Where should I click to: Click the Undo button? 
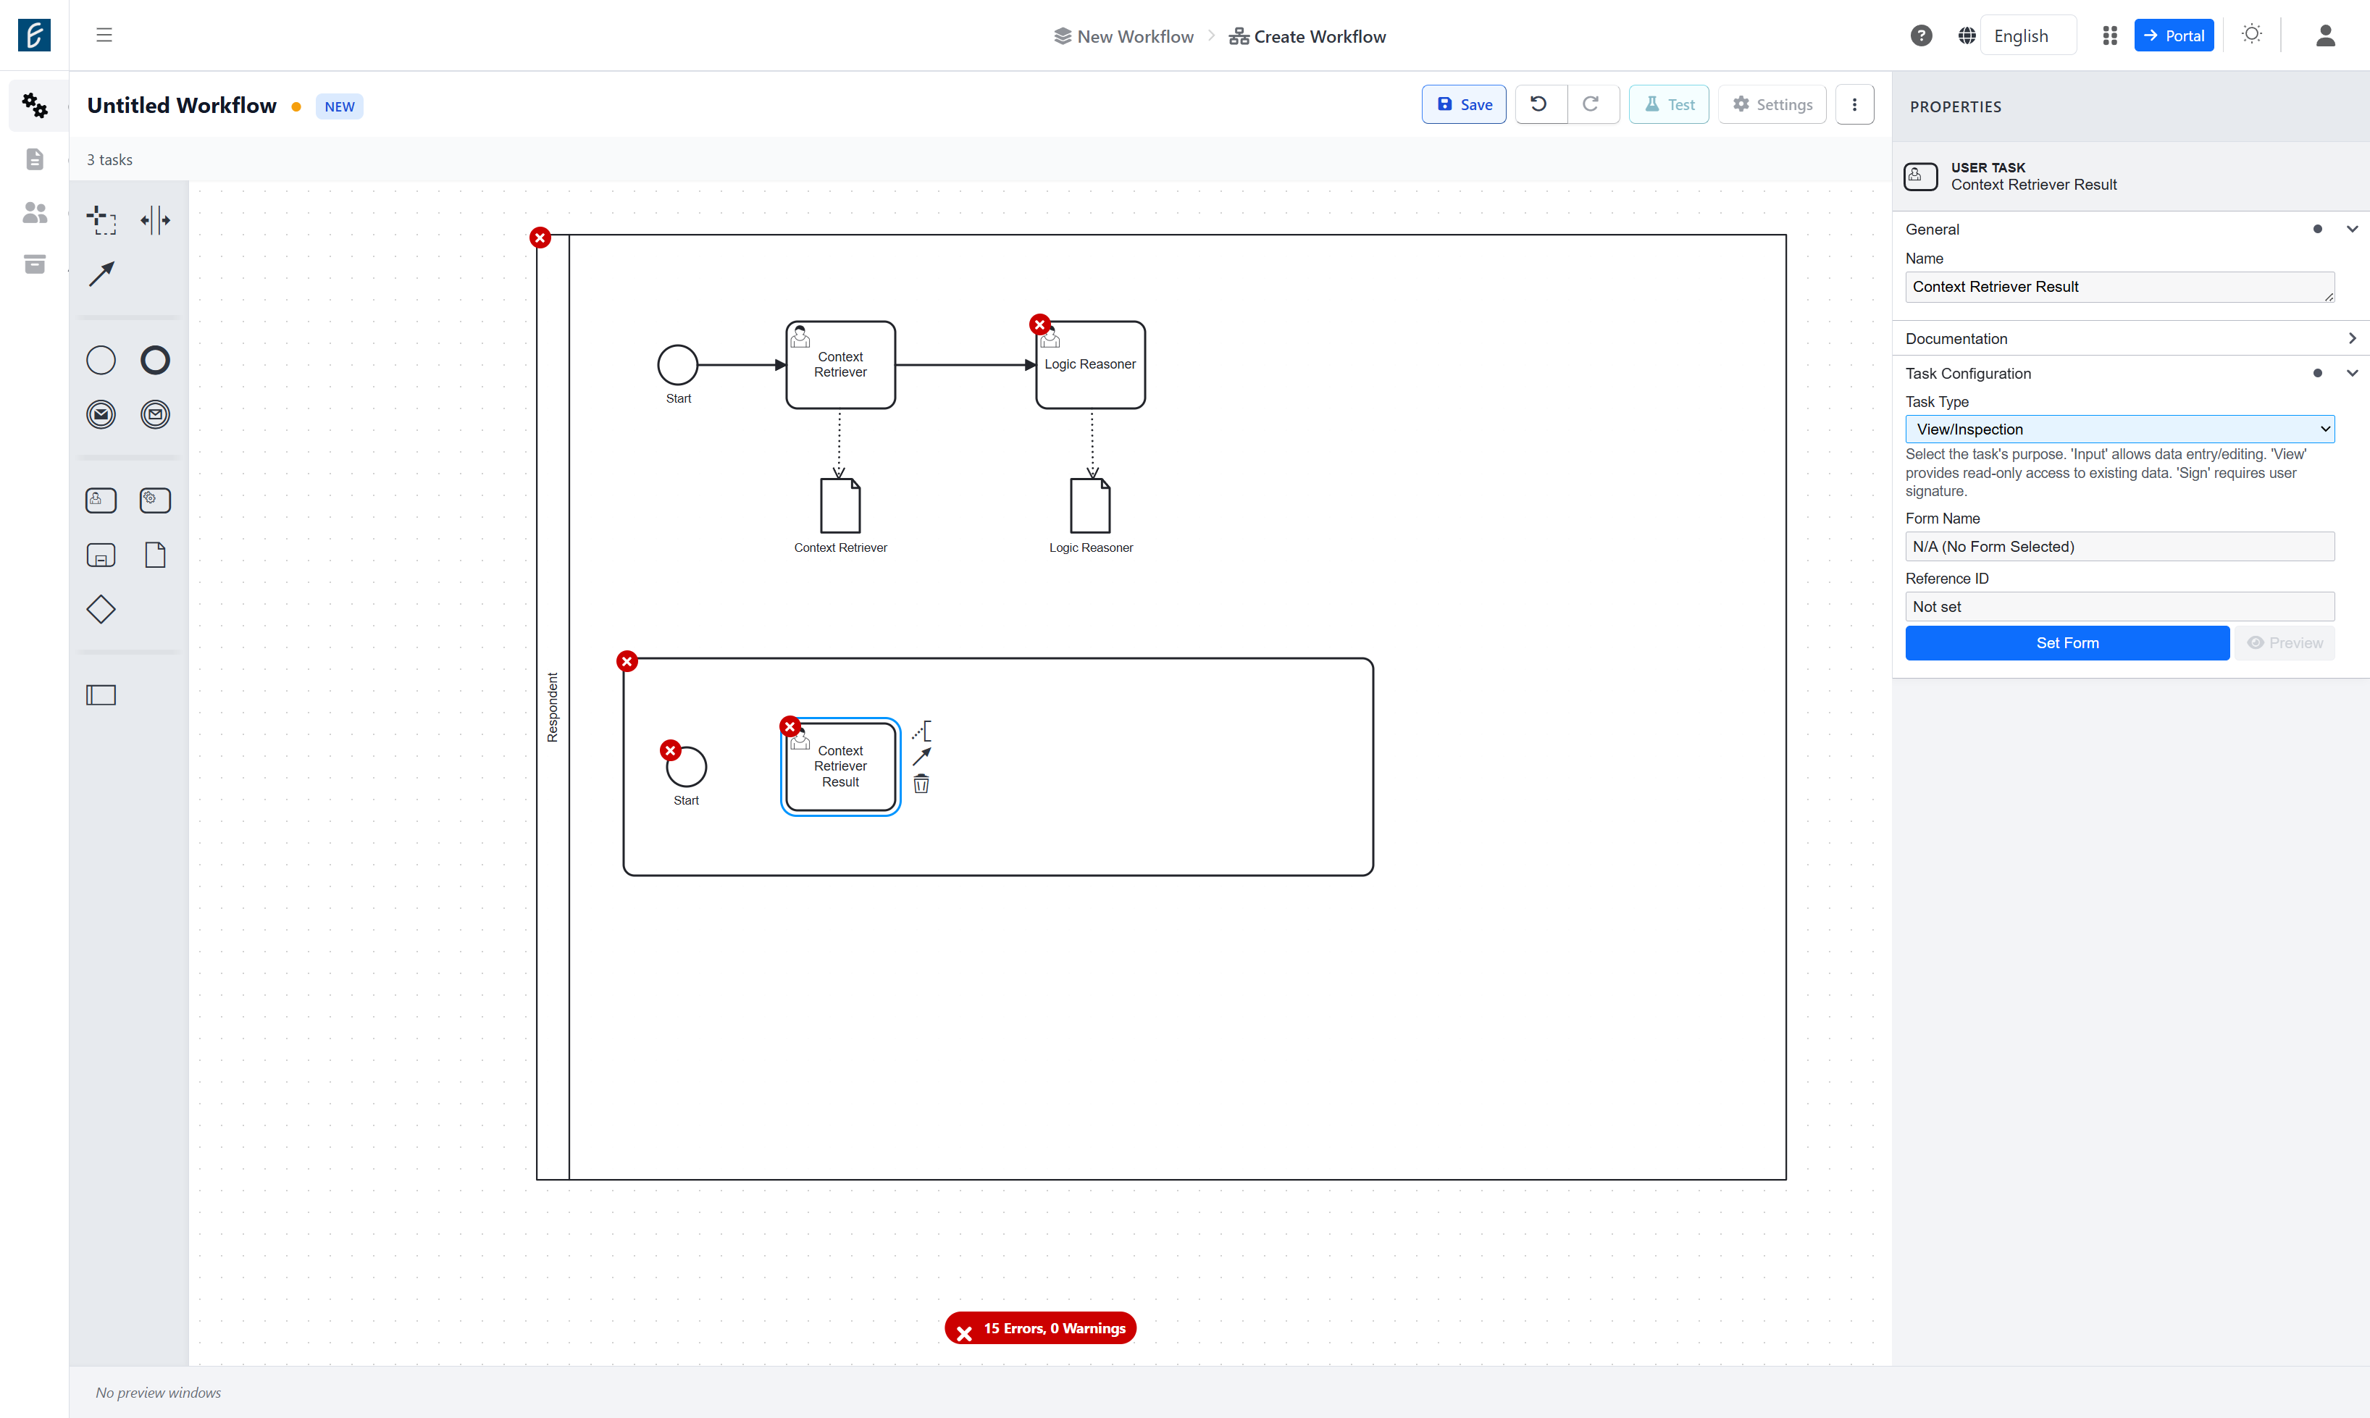(x=1539, y=104)
